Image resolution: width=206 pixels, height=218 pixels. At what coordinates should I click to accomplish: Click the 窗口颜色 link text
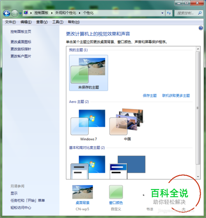pyautogui.click(x=116, y=203)
